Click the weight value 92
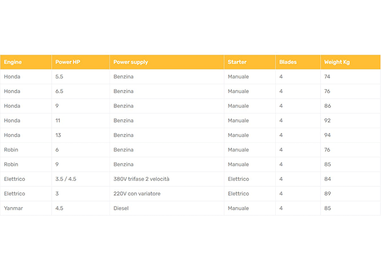 click(x=351, y=120)
